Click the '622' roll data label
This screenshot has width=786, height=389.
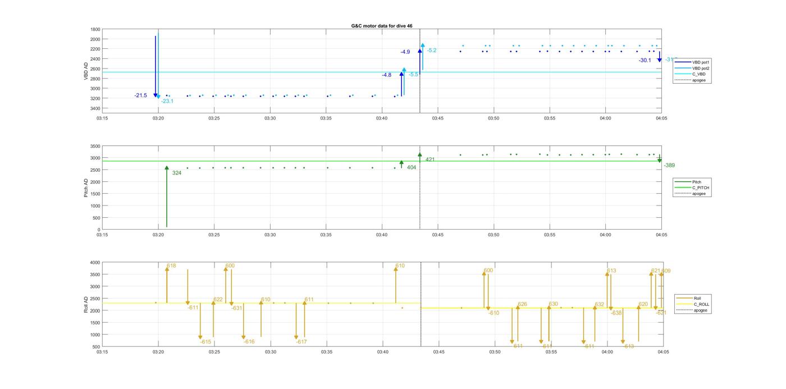click(x=218, y=299)
